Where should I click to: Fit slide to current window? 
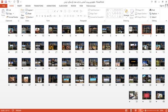[x=166, y=110]
